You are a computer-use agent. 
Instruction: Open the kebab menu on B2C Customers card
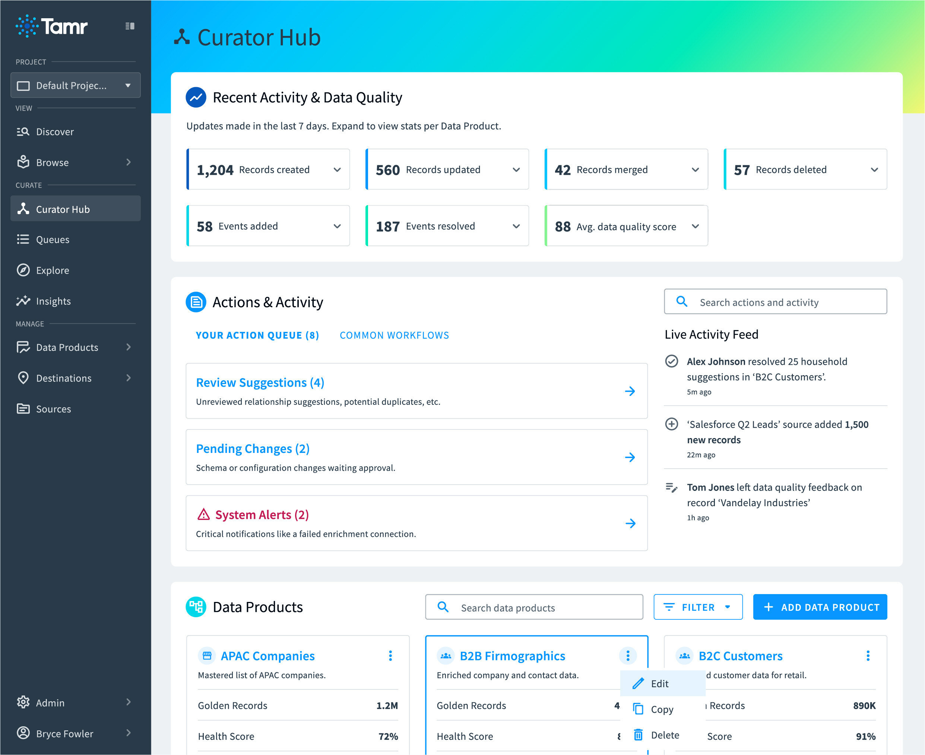pyautogui.click(x=868, y=656)
